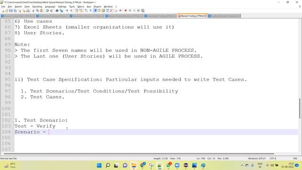Toggle synchronize horizontal scrolling
The width and height of the screenshot is (302, 170).
click(81, 10)
